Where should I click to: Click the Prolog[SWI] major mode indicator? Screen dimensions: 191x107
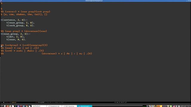pos(41,102)
